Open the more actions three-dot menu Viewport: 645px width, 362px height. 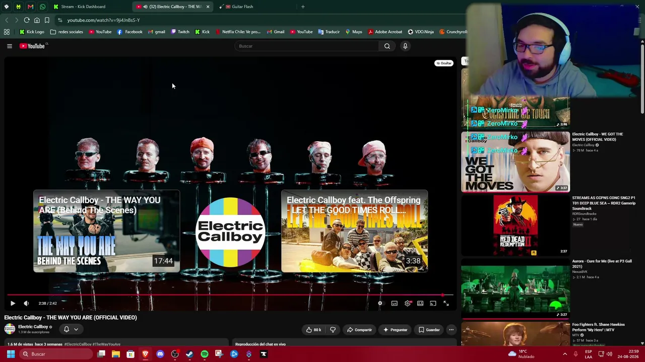451,330
